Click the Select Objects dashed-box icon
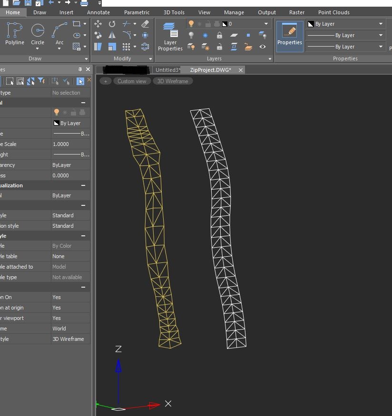The width and height of the screenshot is (392, 416). pos(10,81)
